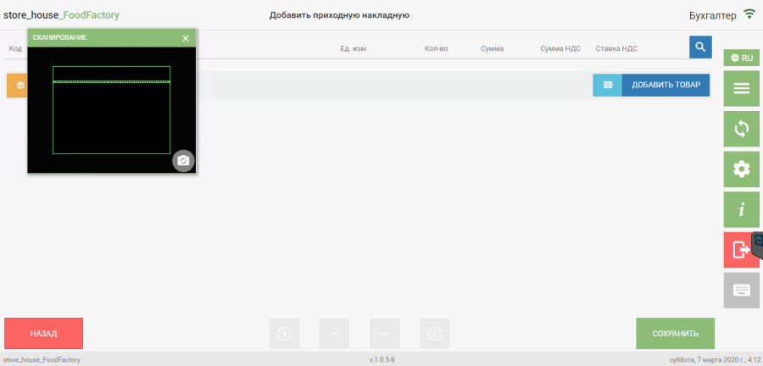Click the red logout exit icon

click(740, 250)
